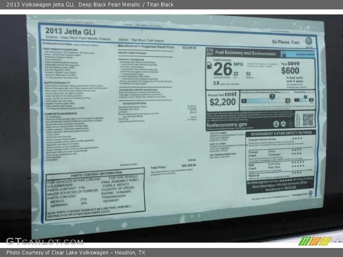Click the QR code on the fuel label
This screenshot has width=343, height=257.
pyautogui.click(x=307, y=119)
